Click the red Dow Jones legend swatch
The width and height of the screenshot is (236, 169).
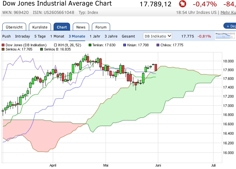[3, 45]
